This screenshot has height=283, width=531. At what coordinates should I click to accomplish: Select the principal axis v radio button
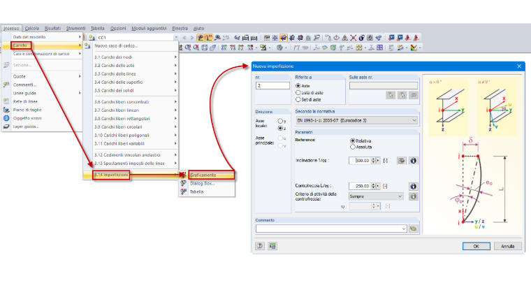tap(280, 146)
